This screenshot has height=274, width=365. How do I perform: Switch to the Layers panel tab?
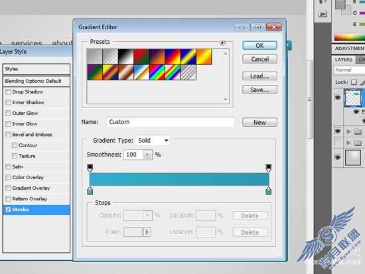[344, 60]
